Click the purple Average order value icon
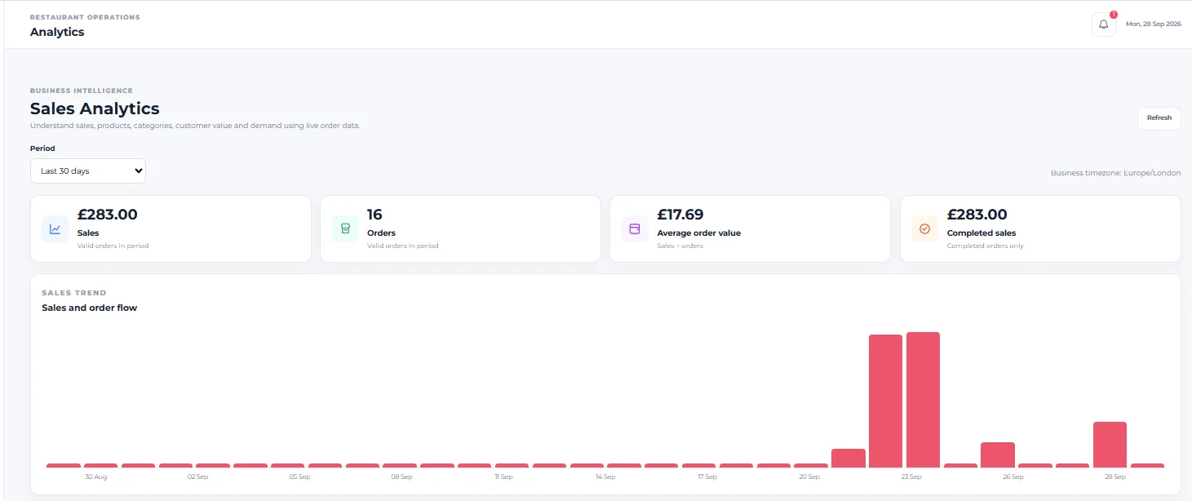This screenshot has height=501, width=1192. pyautogui.click(x=635, y=229)
